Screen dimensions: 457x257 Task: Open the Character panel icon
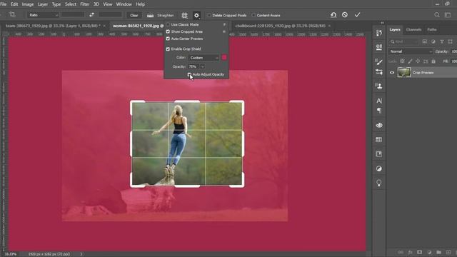(379, 101)
